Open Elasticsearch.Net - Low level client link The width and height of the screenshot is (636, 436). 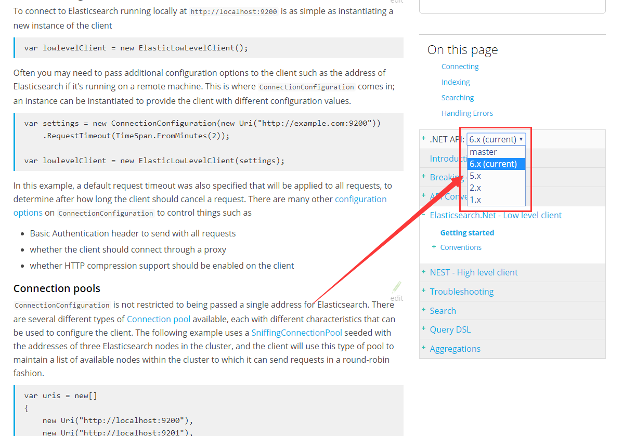pyautogui.click(x=496, y=215)
